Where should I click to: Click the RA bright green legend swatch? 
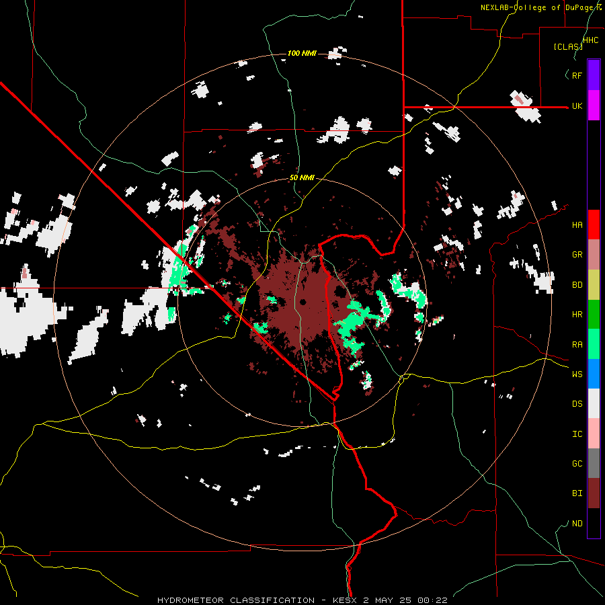click(x=594, y=344)
